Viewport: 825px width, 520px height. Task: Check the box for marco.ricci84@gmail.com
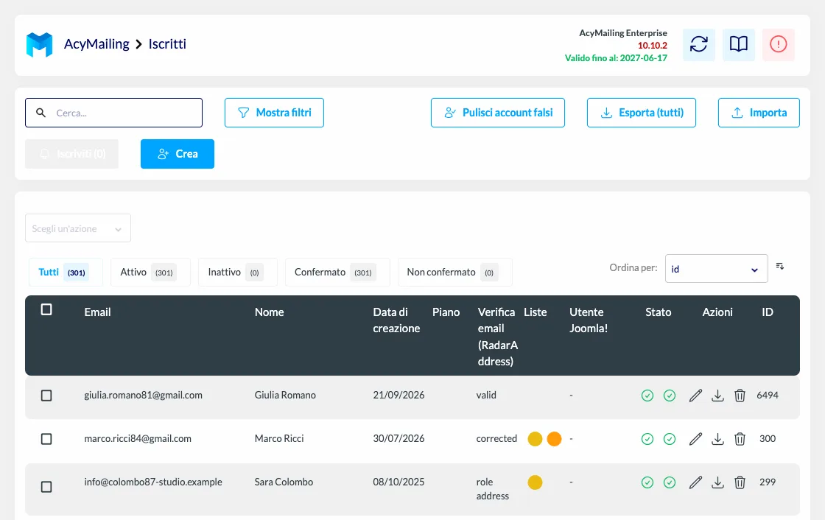46,439
